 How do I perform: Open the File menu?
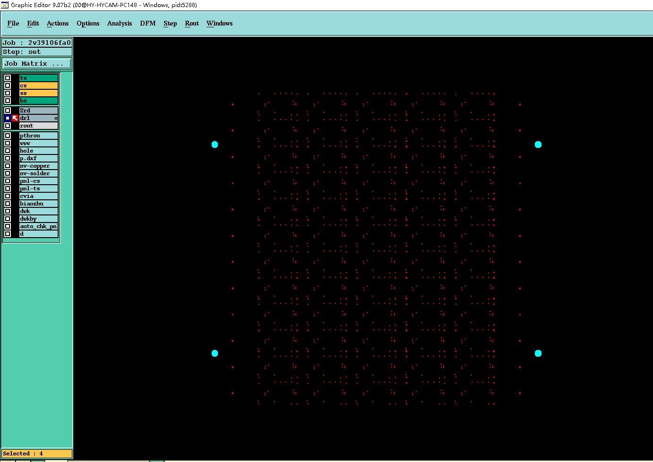point(13,23)
